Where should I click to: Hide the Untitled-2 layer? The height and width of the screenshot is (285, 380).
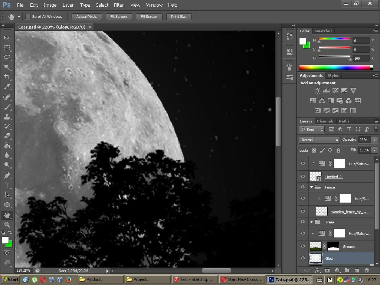point(303,176)
